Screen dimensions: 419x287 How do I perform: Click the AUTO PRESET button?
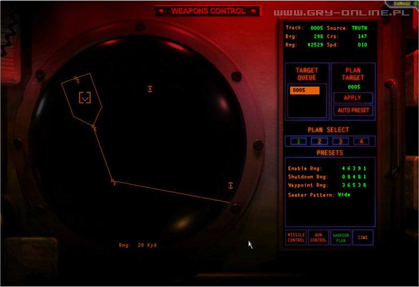pos(353,110)
